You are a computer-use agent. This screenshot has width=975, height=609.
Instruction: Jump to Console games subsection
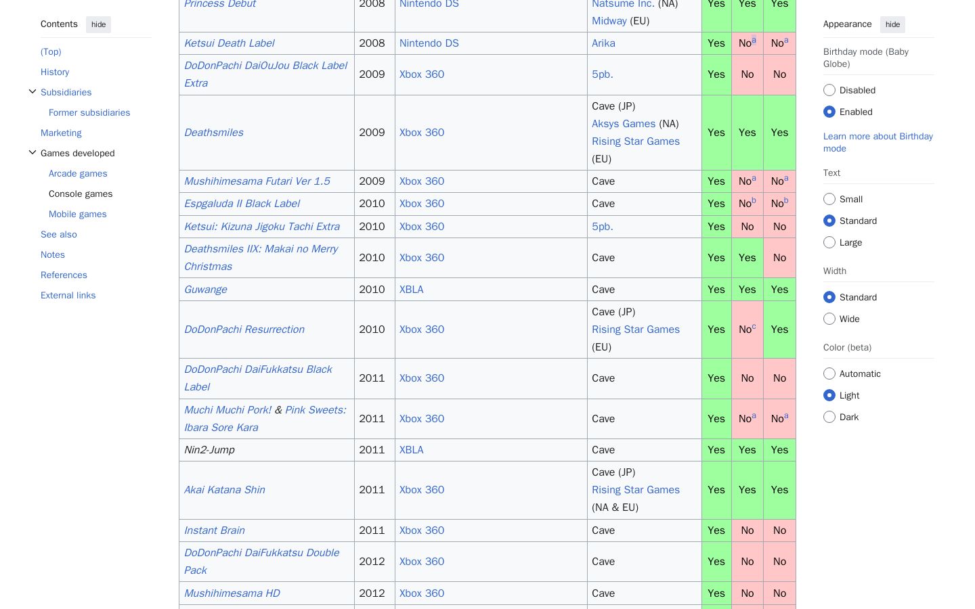point(81,194)
